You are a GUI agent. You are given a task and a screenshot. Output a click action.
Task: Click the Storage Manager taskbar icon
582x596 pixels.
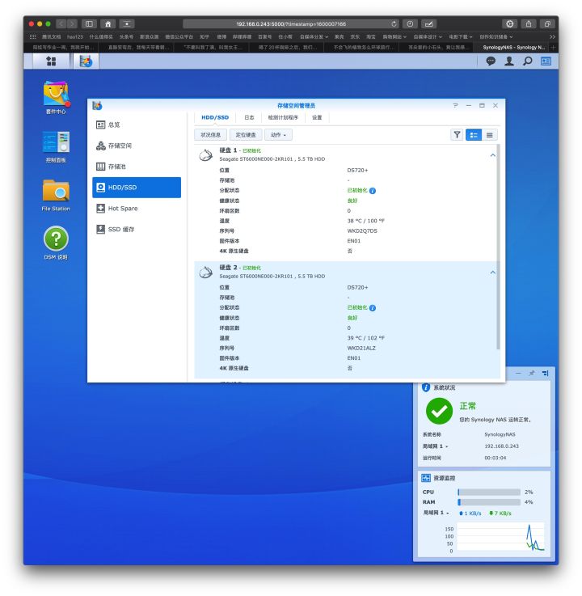[x=86, y=61]
